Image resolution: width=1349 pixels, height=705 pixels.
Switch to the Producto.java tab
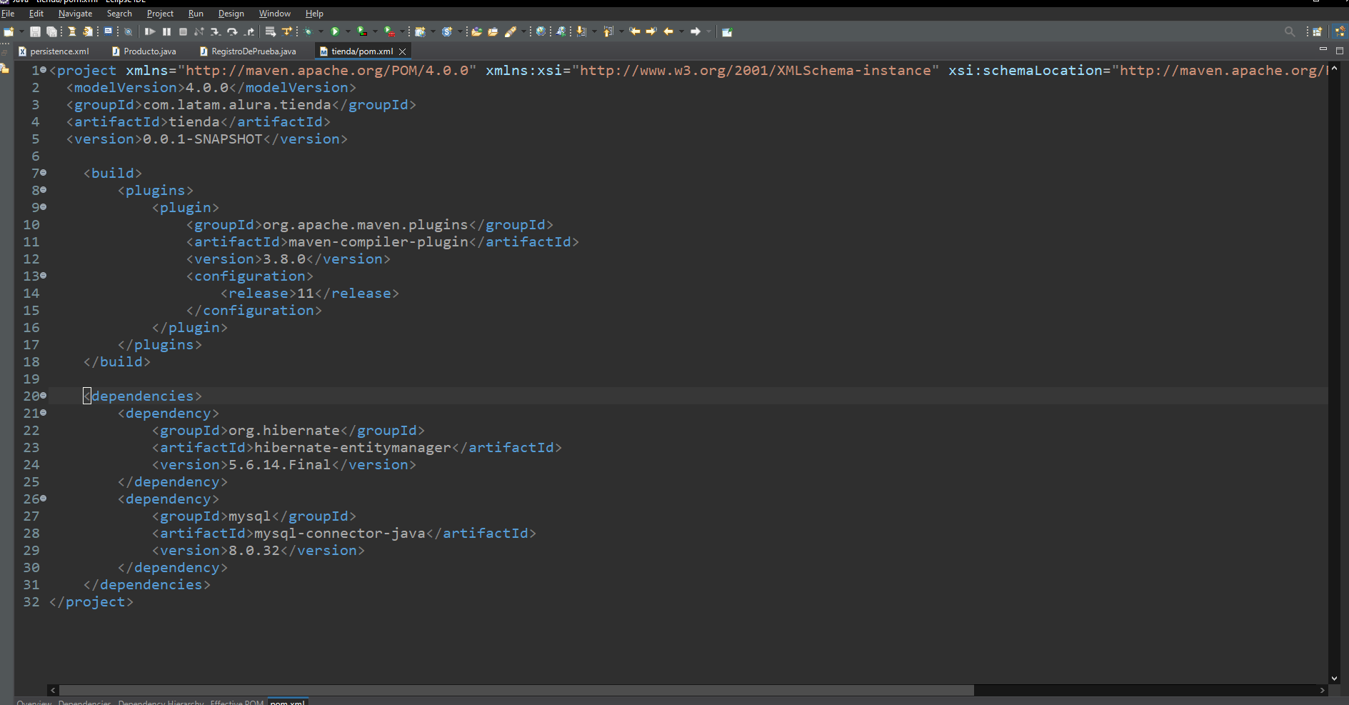(144, 51)
